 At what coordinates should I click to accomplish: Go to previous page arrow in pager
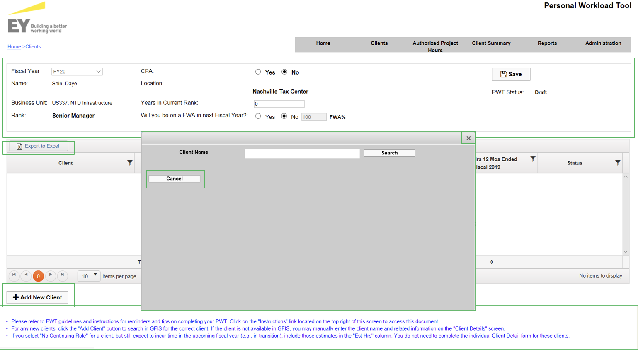tap(26, 275)
